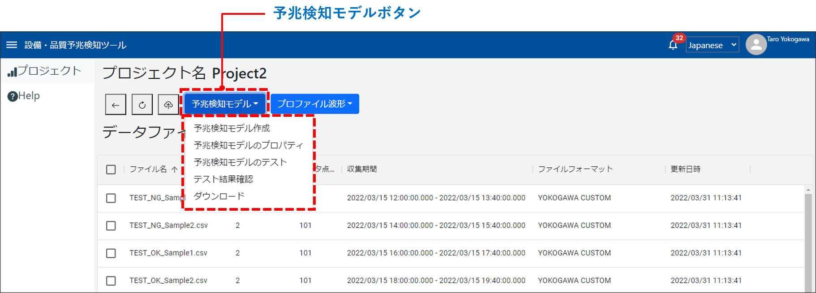Check the TEST_OK_Sample2.csv row checkbox

(x=111, y=280)
